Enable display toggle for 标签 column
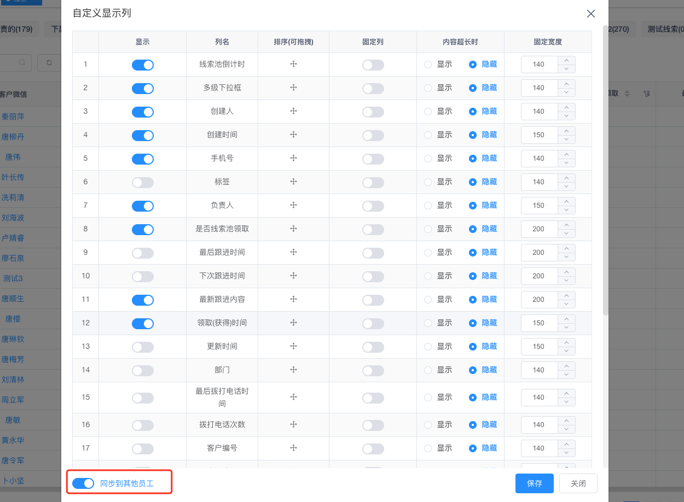 point(142,183)
